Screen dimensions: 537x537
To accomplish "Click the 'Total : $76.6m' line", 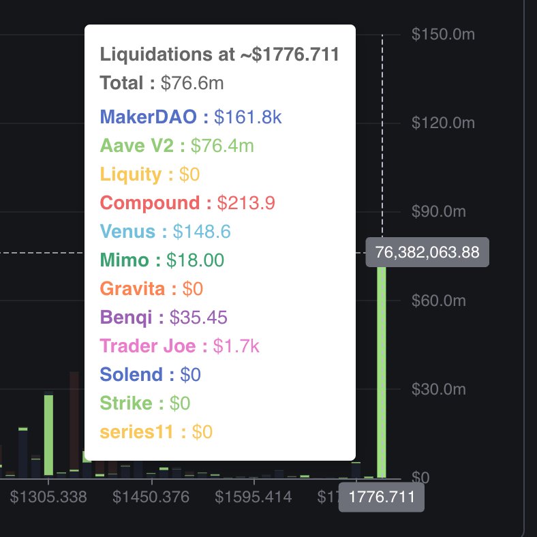I will tap(162, 83).
